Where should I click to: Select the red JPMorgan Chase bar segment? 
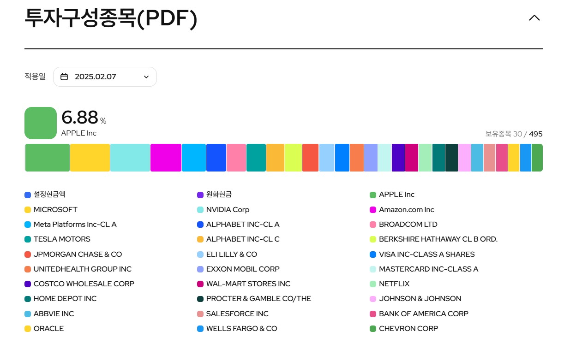311,158
